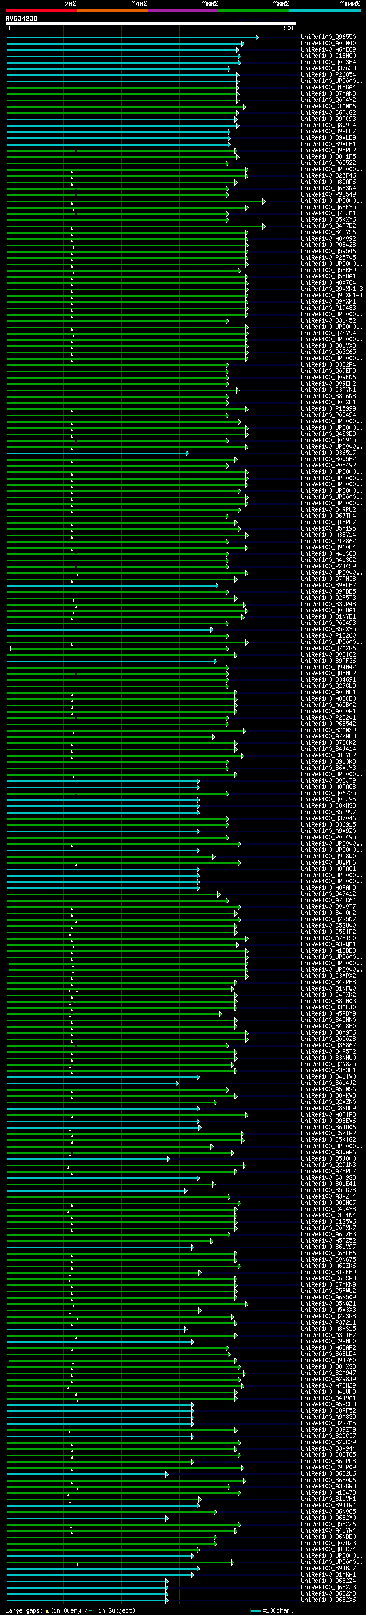
Task: Click the red ~20% identity legend segment
Action: 41,11
